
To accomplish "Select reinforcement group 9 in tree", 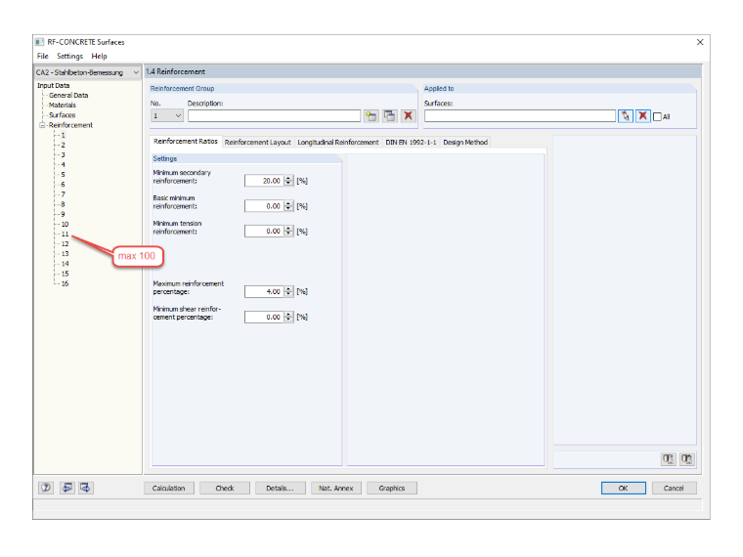I will 63,214.
